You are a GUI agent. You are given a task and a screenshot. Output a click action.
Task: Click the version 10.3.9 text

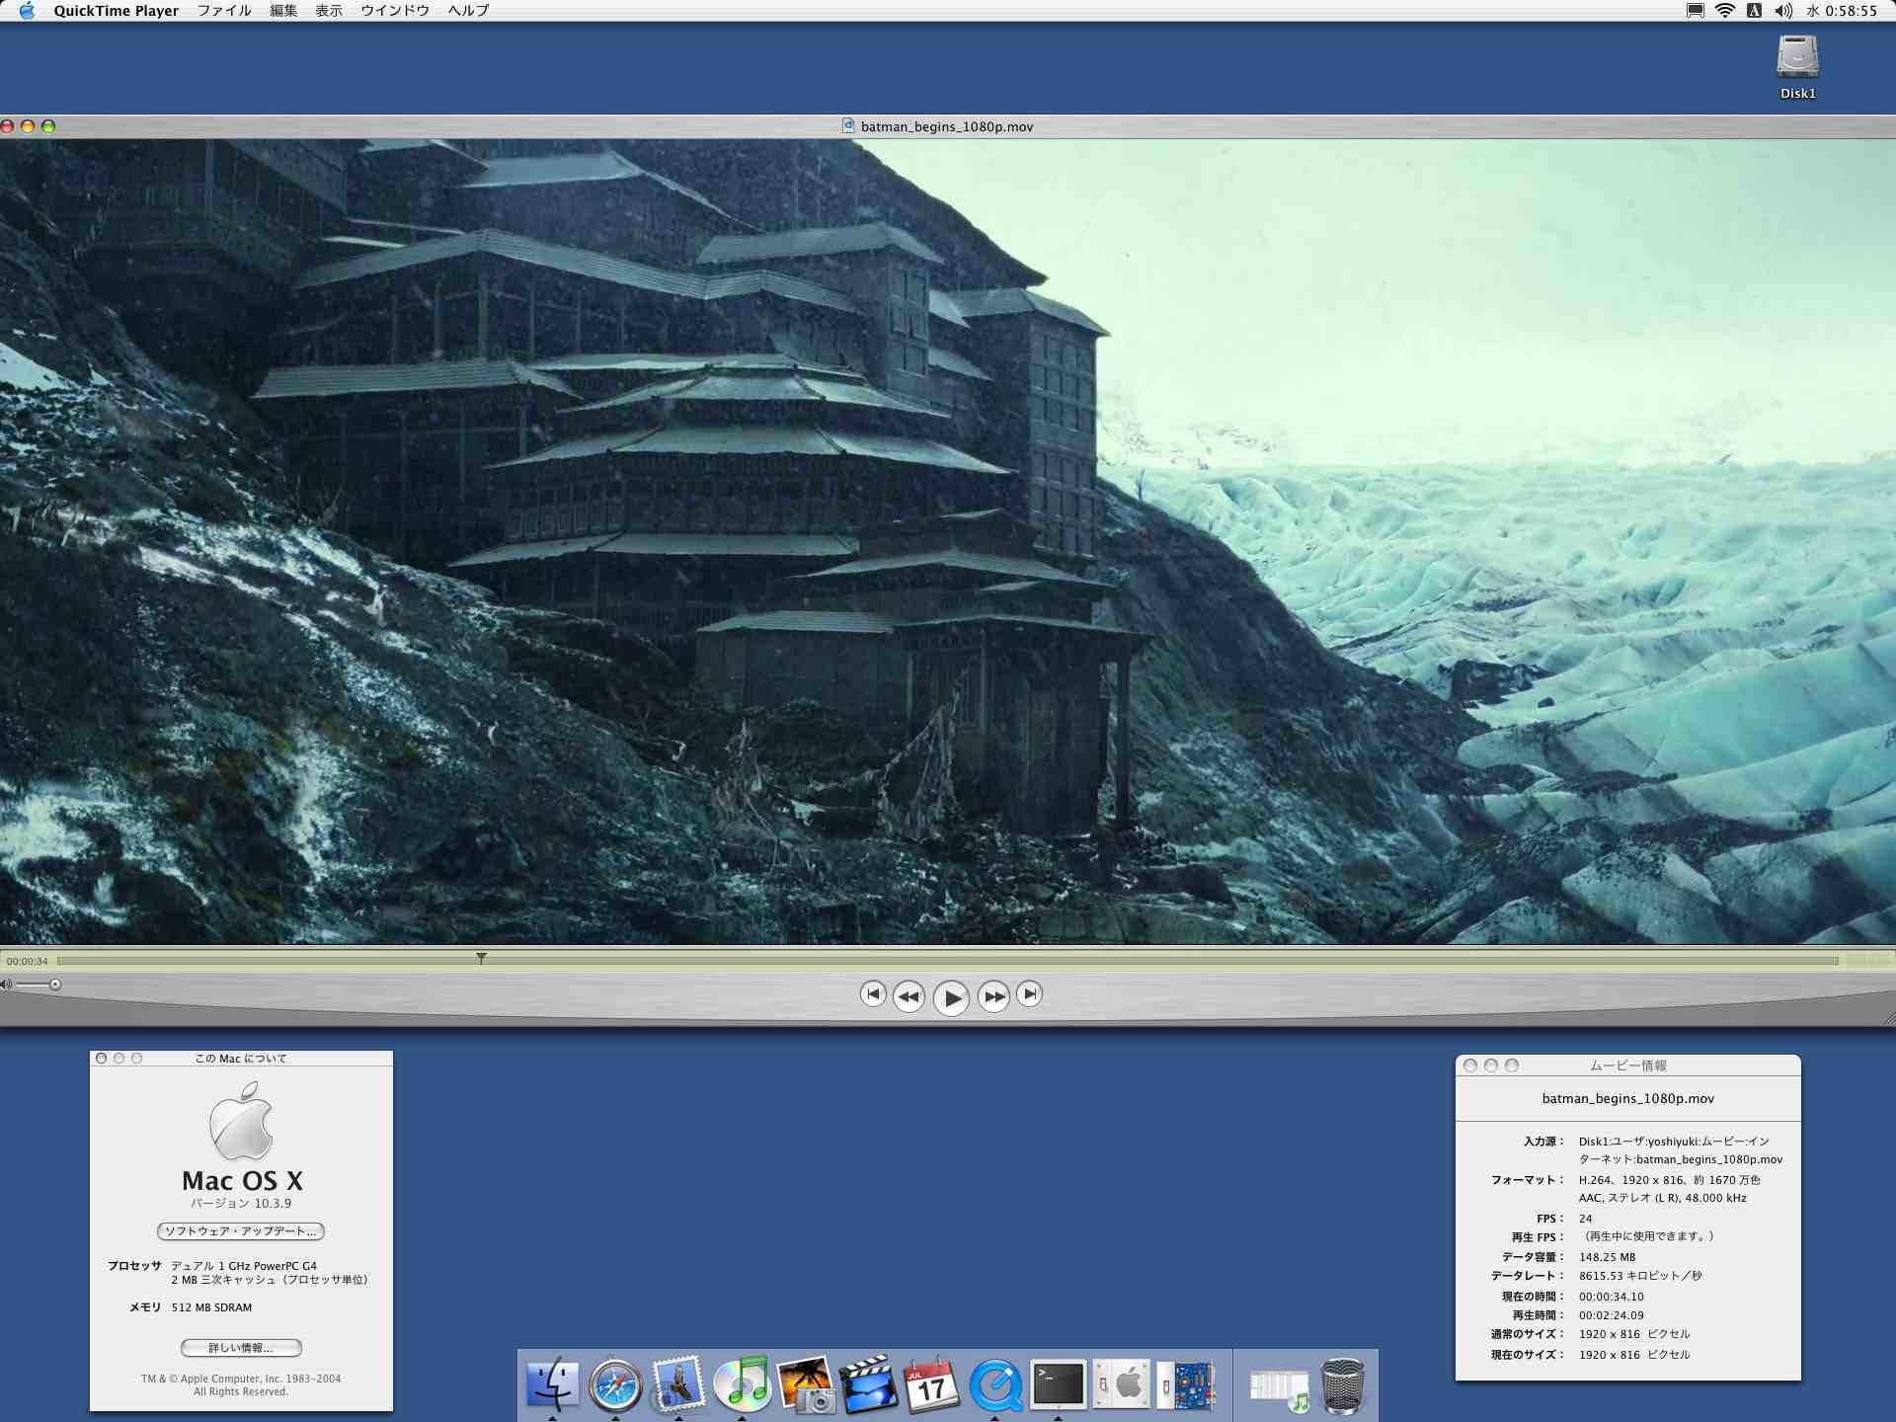pos(241,1203)
